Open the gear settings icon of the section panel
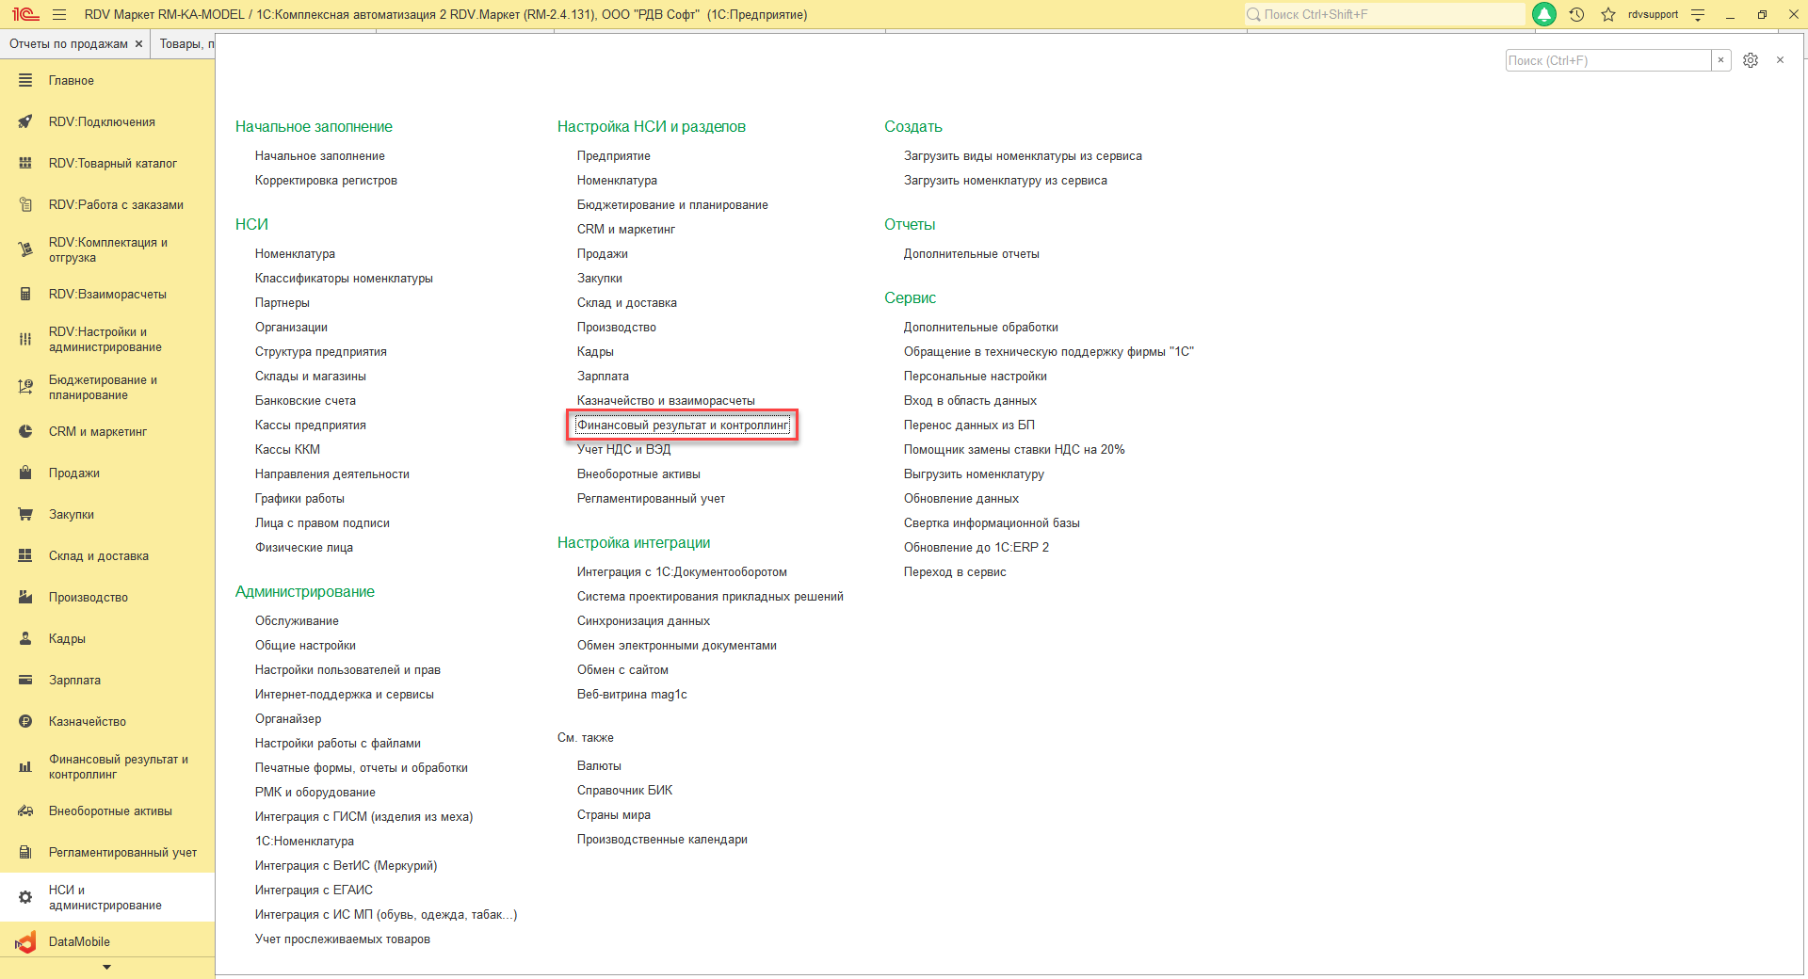Image resolution: width=1808 pixels, height=979 pixels. pyautogui.click(x=1751, y=60)
